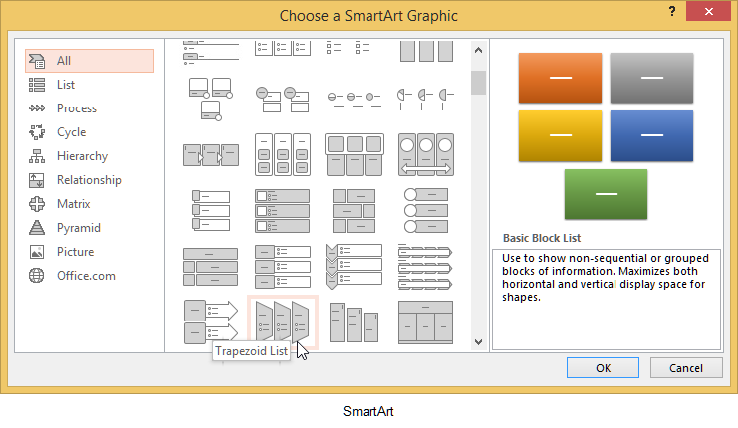
Task: Choose Alternating Picture Blocks layout
Action: click(355, 211)
